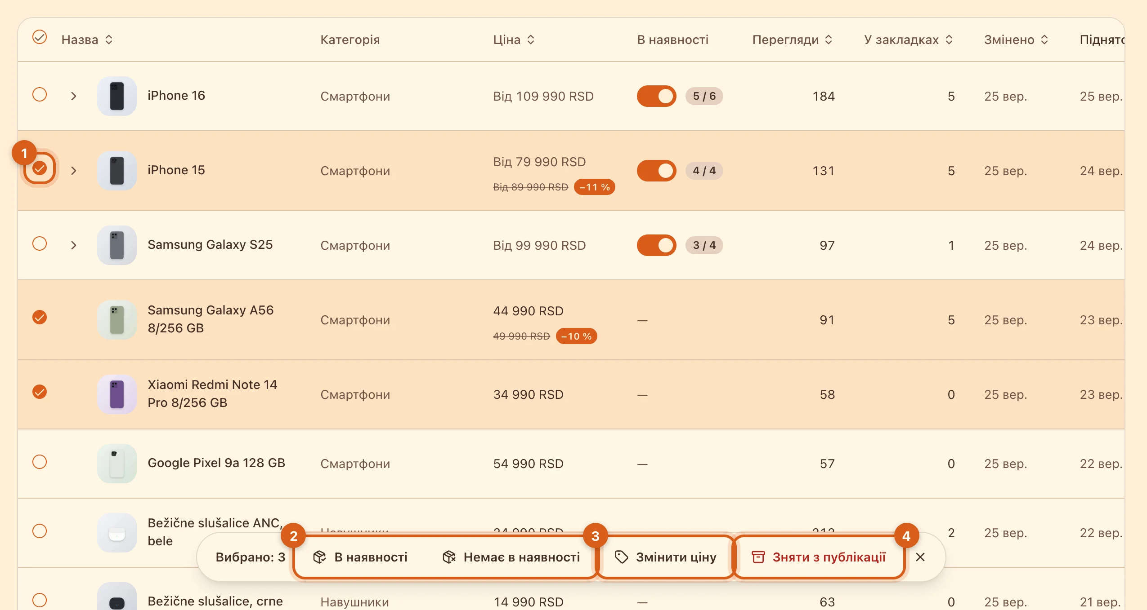This screenshot has width=1147, height=610.
Task: Click the Категорія column header
Action: (350, 40)
